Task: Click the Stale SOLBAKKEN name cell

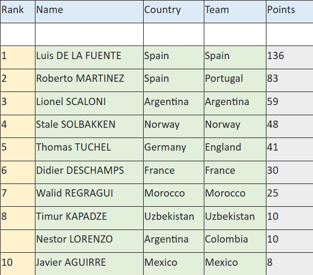Action: pos(89,124)
